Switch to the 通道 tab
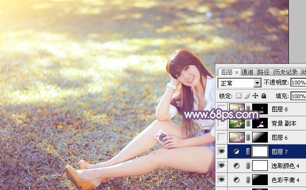306x190 pixels. click(x=247, y=72)
